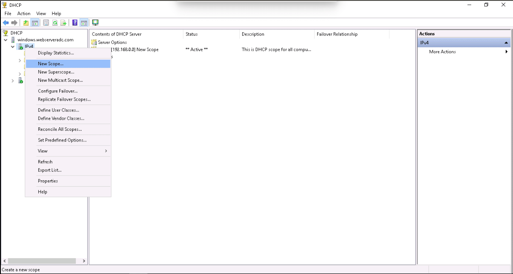Sort by the Description column header
This screenshot has width=513, height=274.
tap(277, 34)
